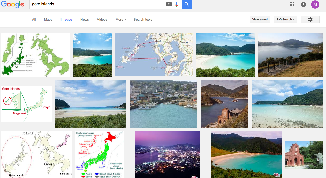Switch to the News tab
This screenshot has height=178, width=326.
coord(85,19)
